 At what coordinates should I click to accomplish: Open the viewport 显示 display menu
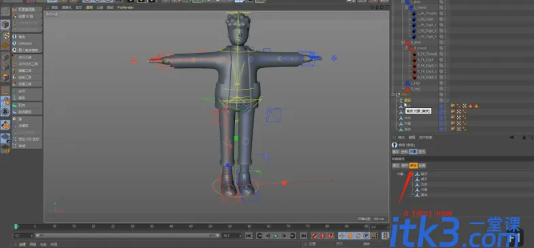coord(79,7)
